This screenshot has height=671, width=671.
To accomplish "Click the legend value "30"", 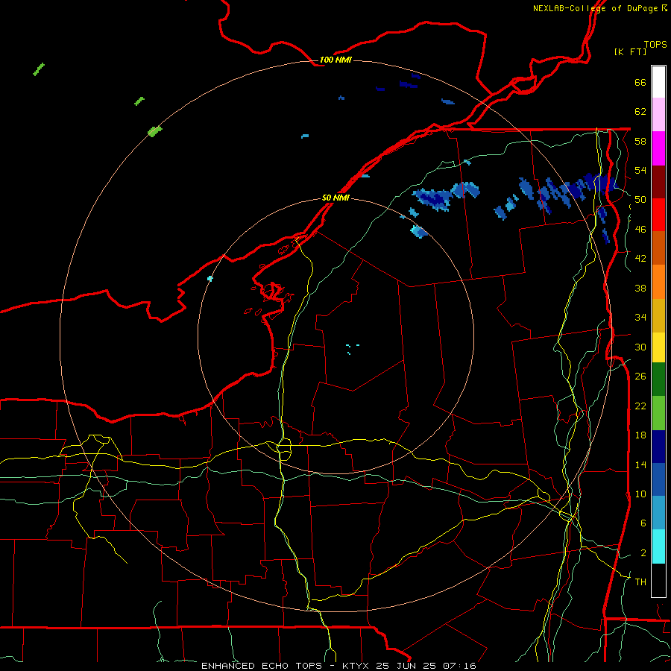I will click(640, 347).
